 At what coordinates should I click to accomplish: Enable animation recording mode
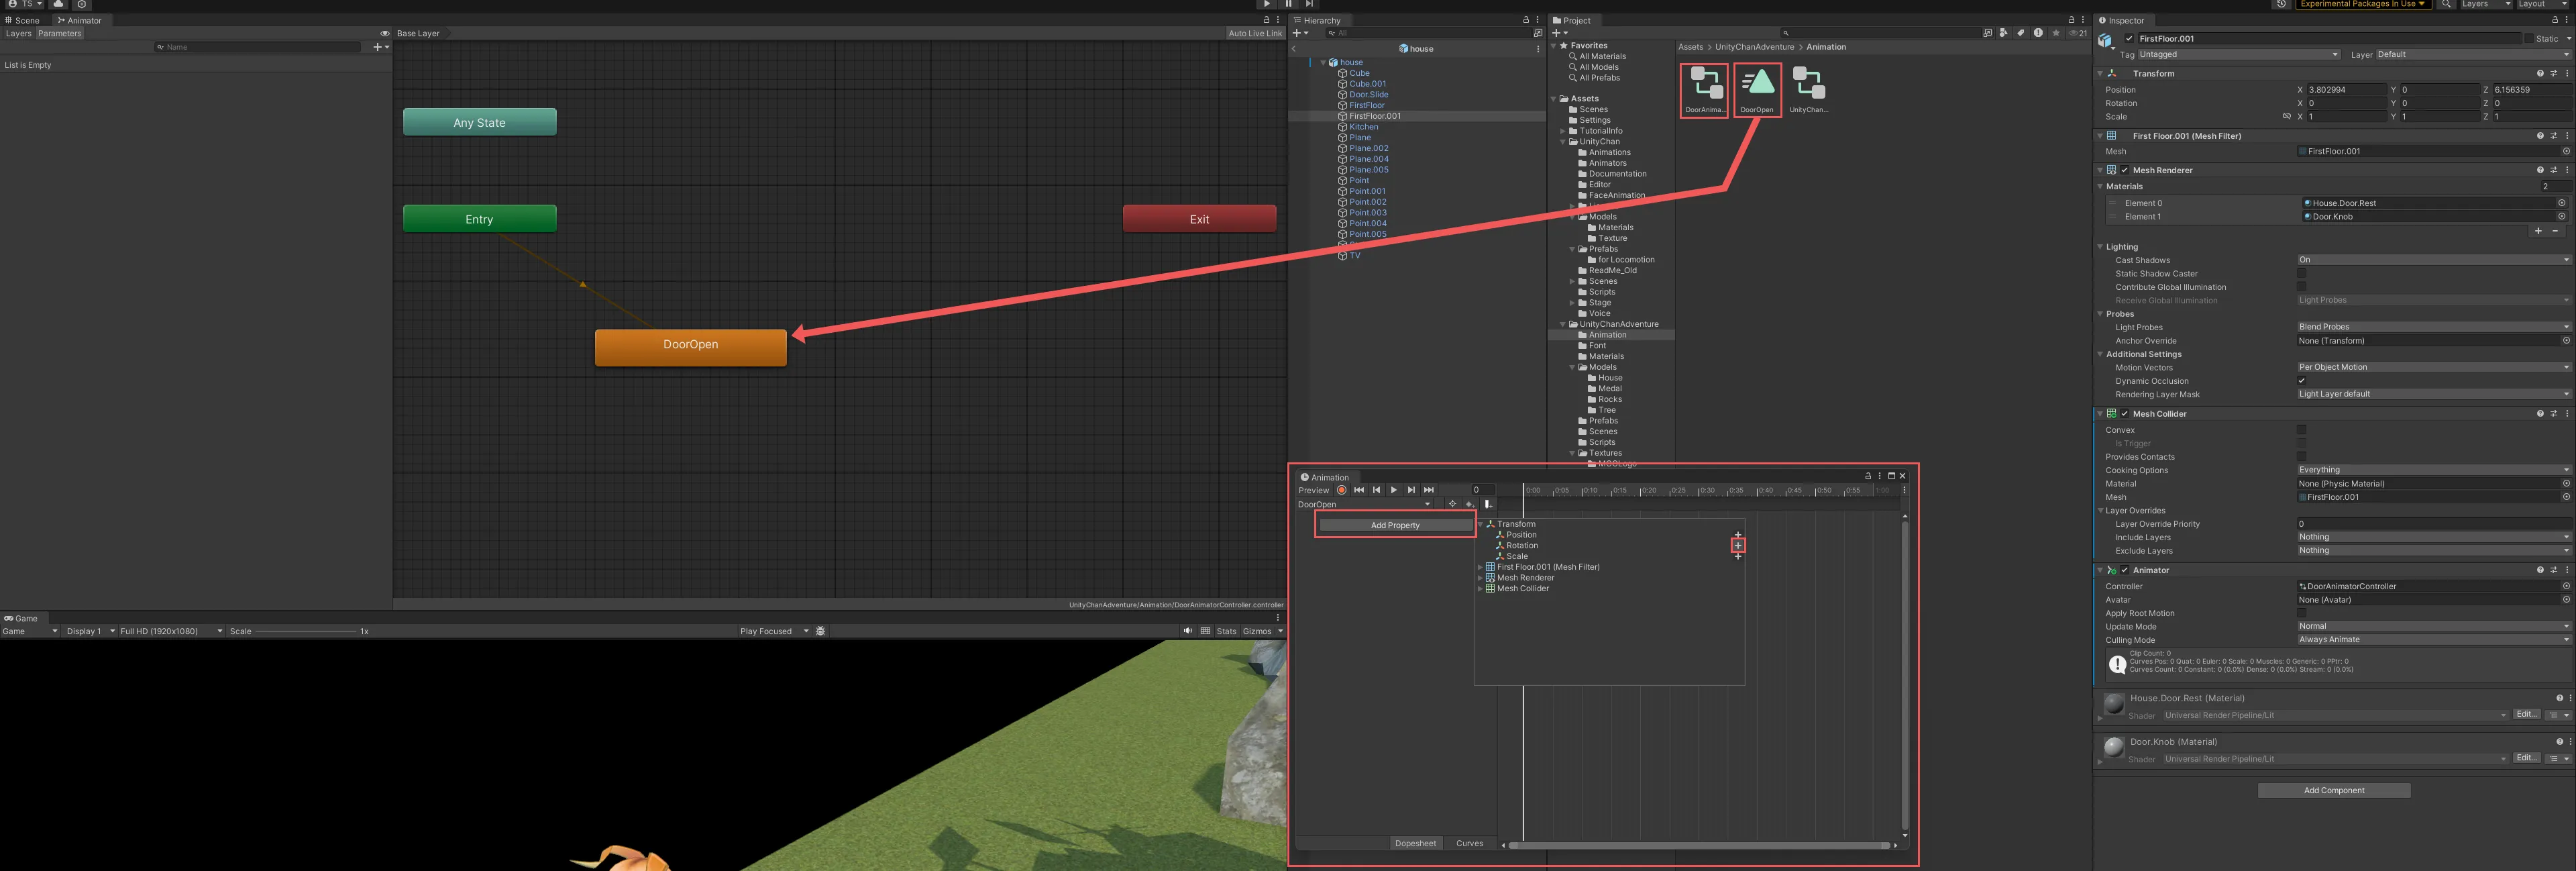1341,490
